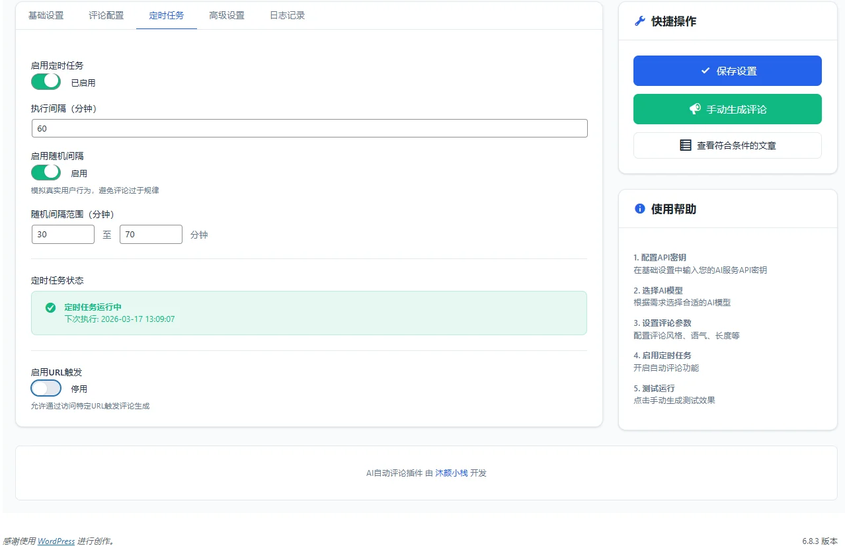The height and width of the screenshot is (546, 845).
Task: Click the random interval maximum field showing 70
Action: [150, 234]
